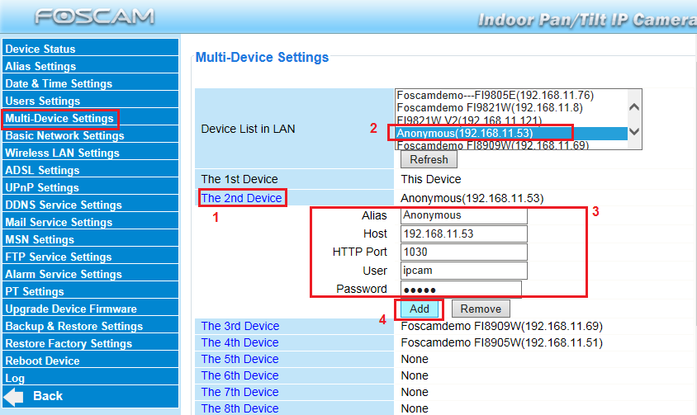
Task: Click The 3rd Device link
Action: pos(240,326)
